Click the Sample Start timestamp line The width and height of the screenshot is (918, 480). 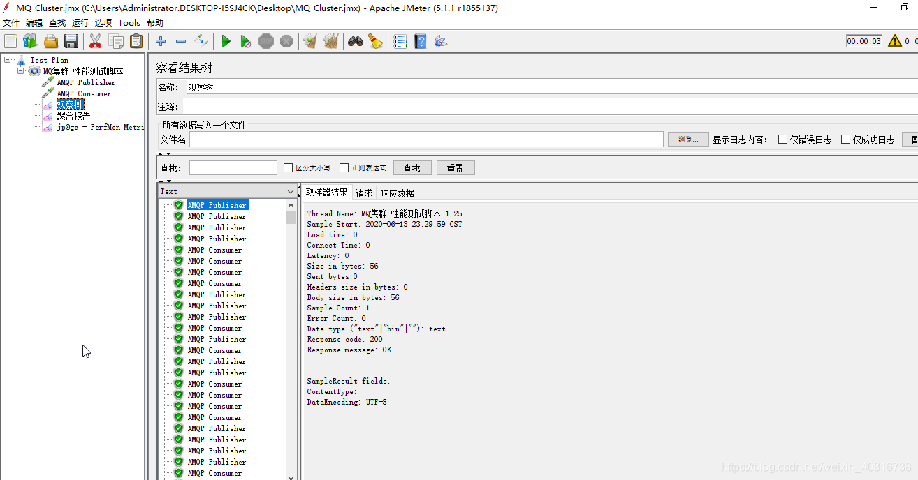click(384, 224)
